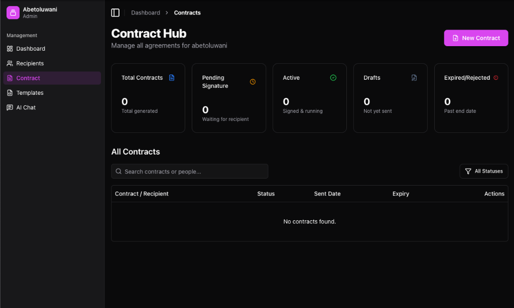514x308 pixels.
Task: Open the All Statuses filter dropdown
Action: pyautogui.click(x=484, y=172)
